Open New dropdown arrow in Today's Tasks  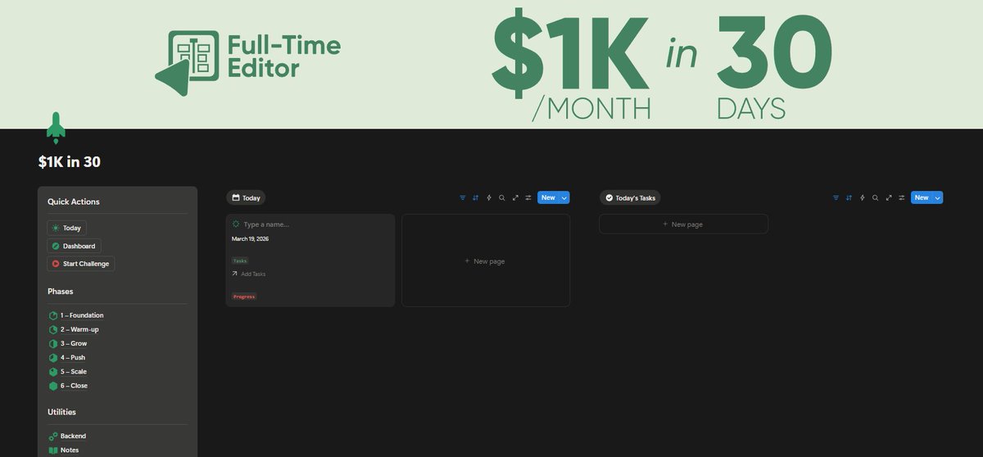point(938,197)
